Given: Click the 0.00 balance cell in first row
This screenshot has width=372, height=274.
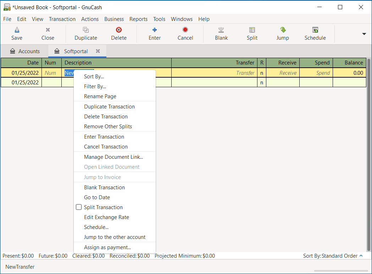Looking at the screenshot, I should [x=349, y=73].
